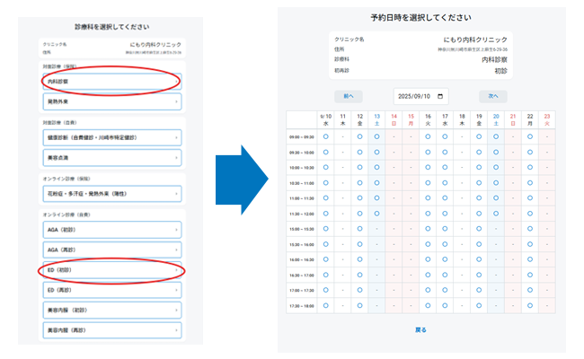Pick the 美容点滴 option
Image resolution: width=584 pixels, height=359 pixels.
[x=112, y=158]
